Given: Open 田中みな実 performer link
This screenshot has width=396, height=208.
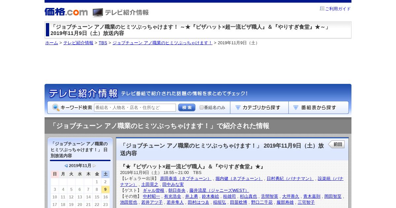Looking at the screenshot, I should click(x=173, y=185).
